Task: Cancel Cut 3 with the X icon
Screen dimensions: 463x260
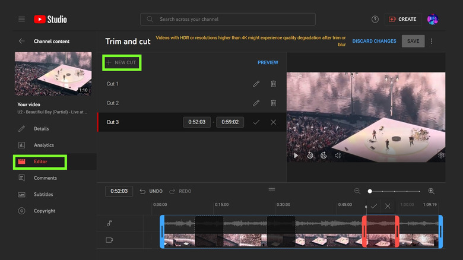Action: 273,122
